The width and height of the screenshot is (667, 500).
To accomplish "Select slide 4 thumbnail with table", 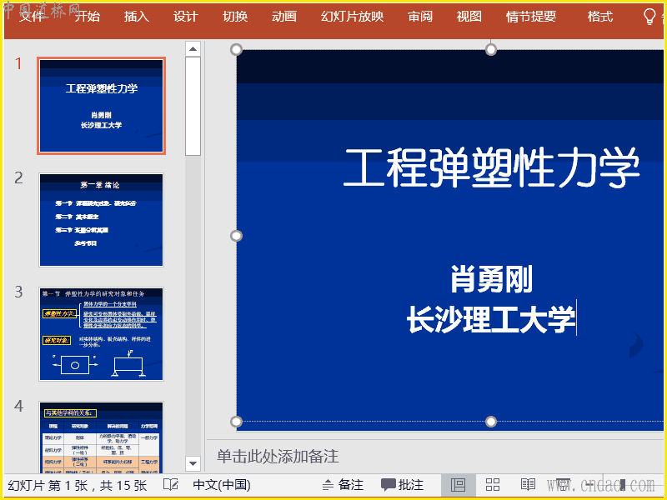I will click(x=101, y=438).
